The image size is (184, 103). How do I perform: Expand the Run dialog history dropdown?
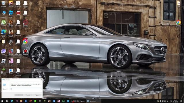pyautogui.click(x=40, y=89)
